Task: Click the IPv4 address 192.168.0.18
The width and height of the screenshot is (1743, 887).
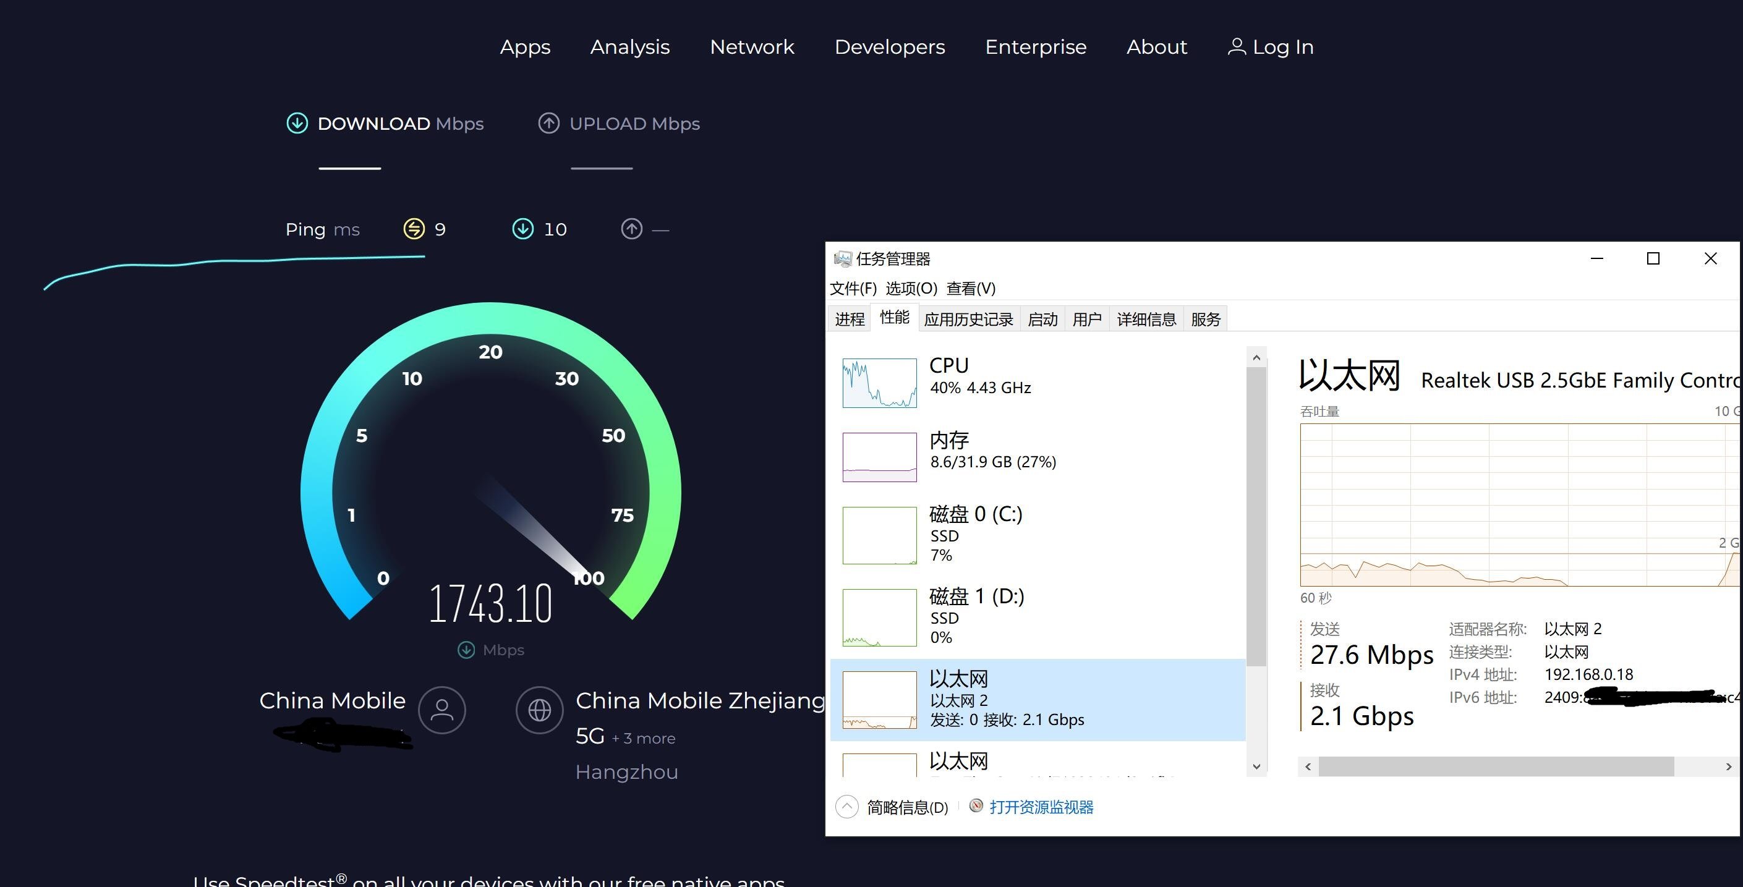Action: point(1588,674)
